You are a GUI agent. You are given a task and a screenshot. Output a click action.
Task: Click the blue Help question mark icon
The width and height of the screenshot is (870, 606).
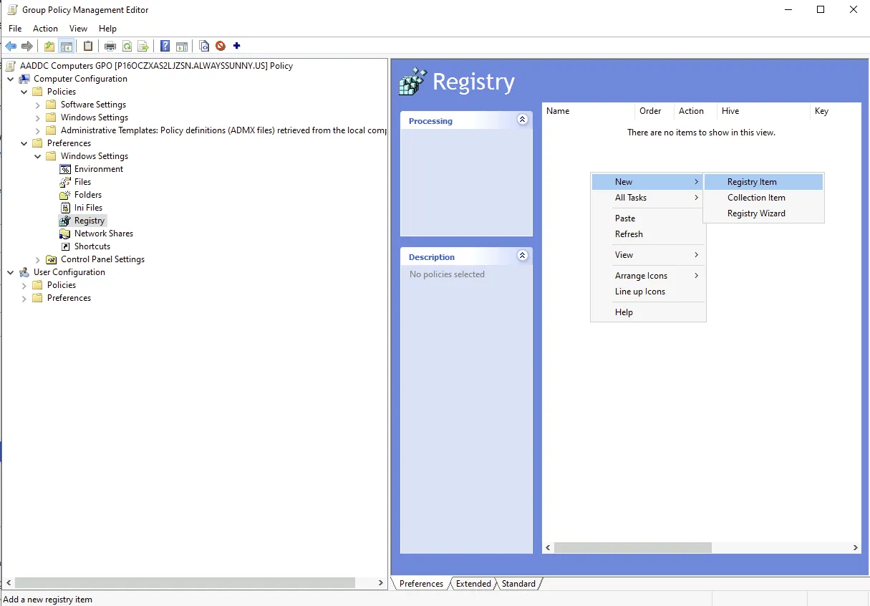click(165, 47)
